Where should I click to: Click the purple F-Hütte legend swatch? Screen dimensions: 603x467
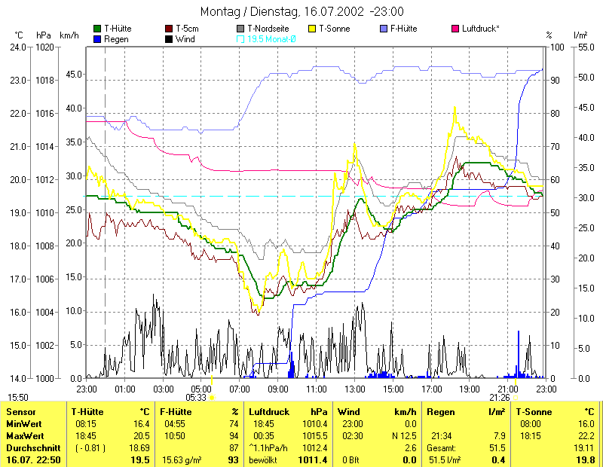tap(384, 29)
